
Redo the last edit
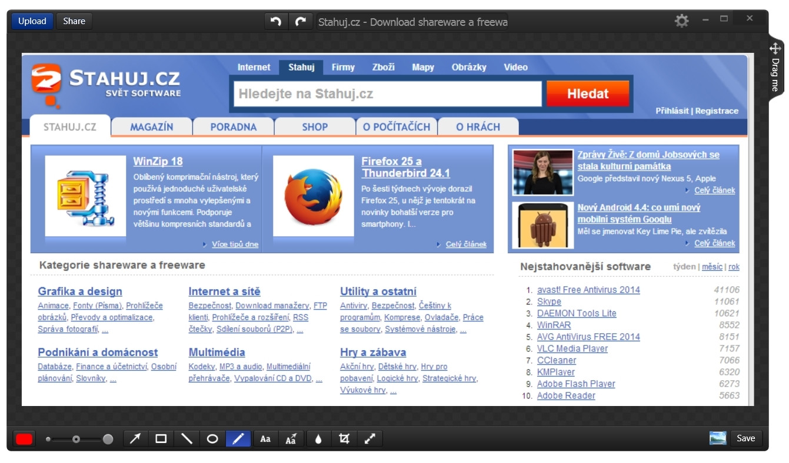[x=301, y=22]
